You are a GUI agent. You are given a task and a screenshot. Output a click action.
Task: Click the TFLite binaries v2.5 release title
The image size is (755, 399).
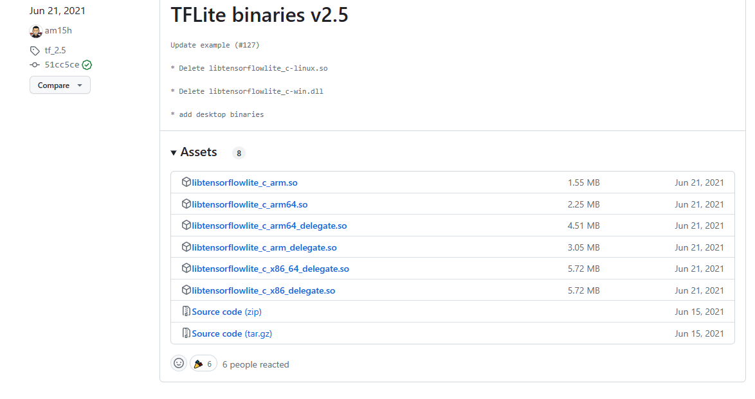(x=259, y=14)
